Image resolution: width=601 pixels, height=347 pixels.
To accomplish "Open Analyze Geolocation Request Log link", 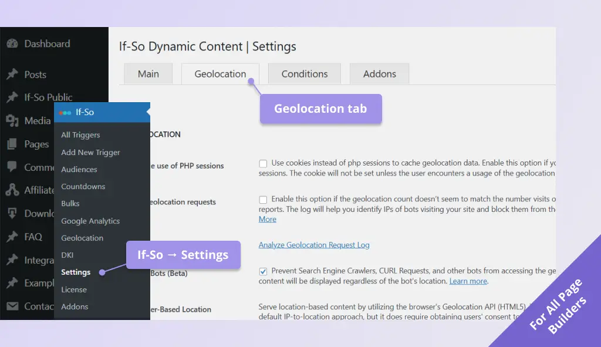I will pyautogui.click(x=314, y=245).
